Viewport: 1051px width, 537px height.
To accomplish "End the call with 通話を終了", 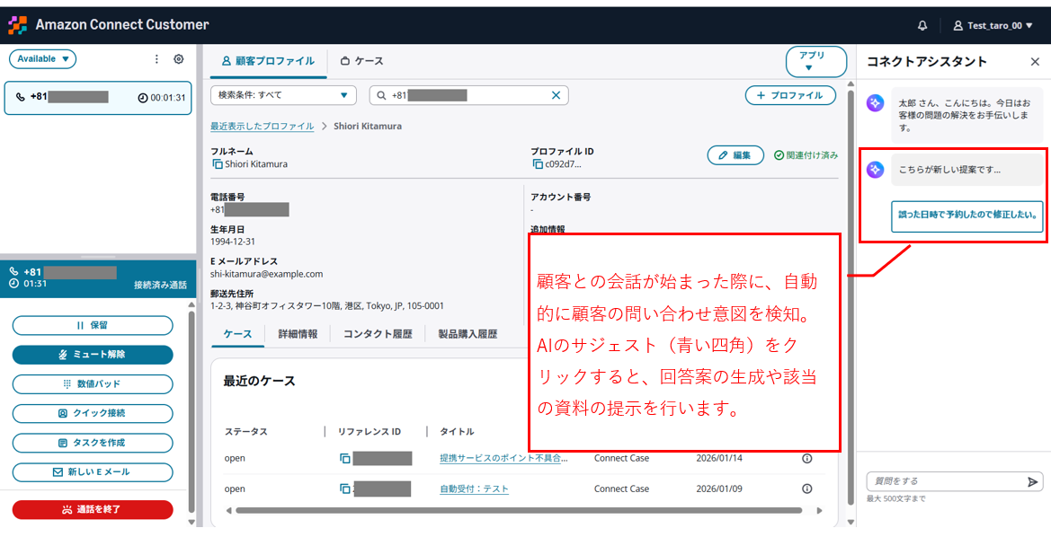I will [93, 509].
